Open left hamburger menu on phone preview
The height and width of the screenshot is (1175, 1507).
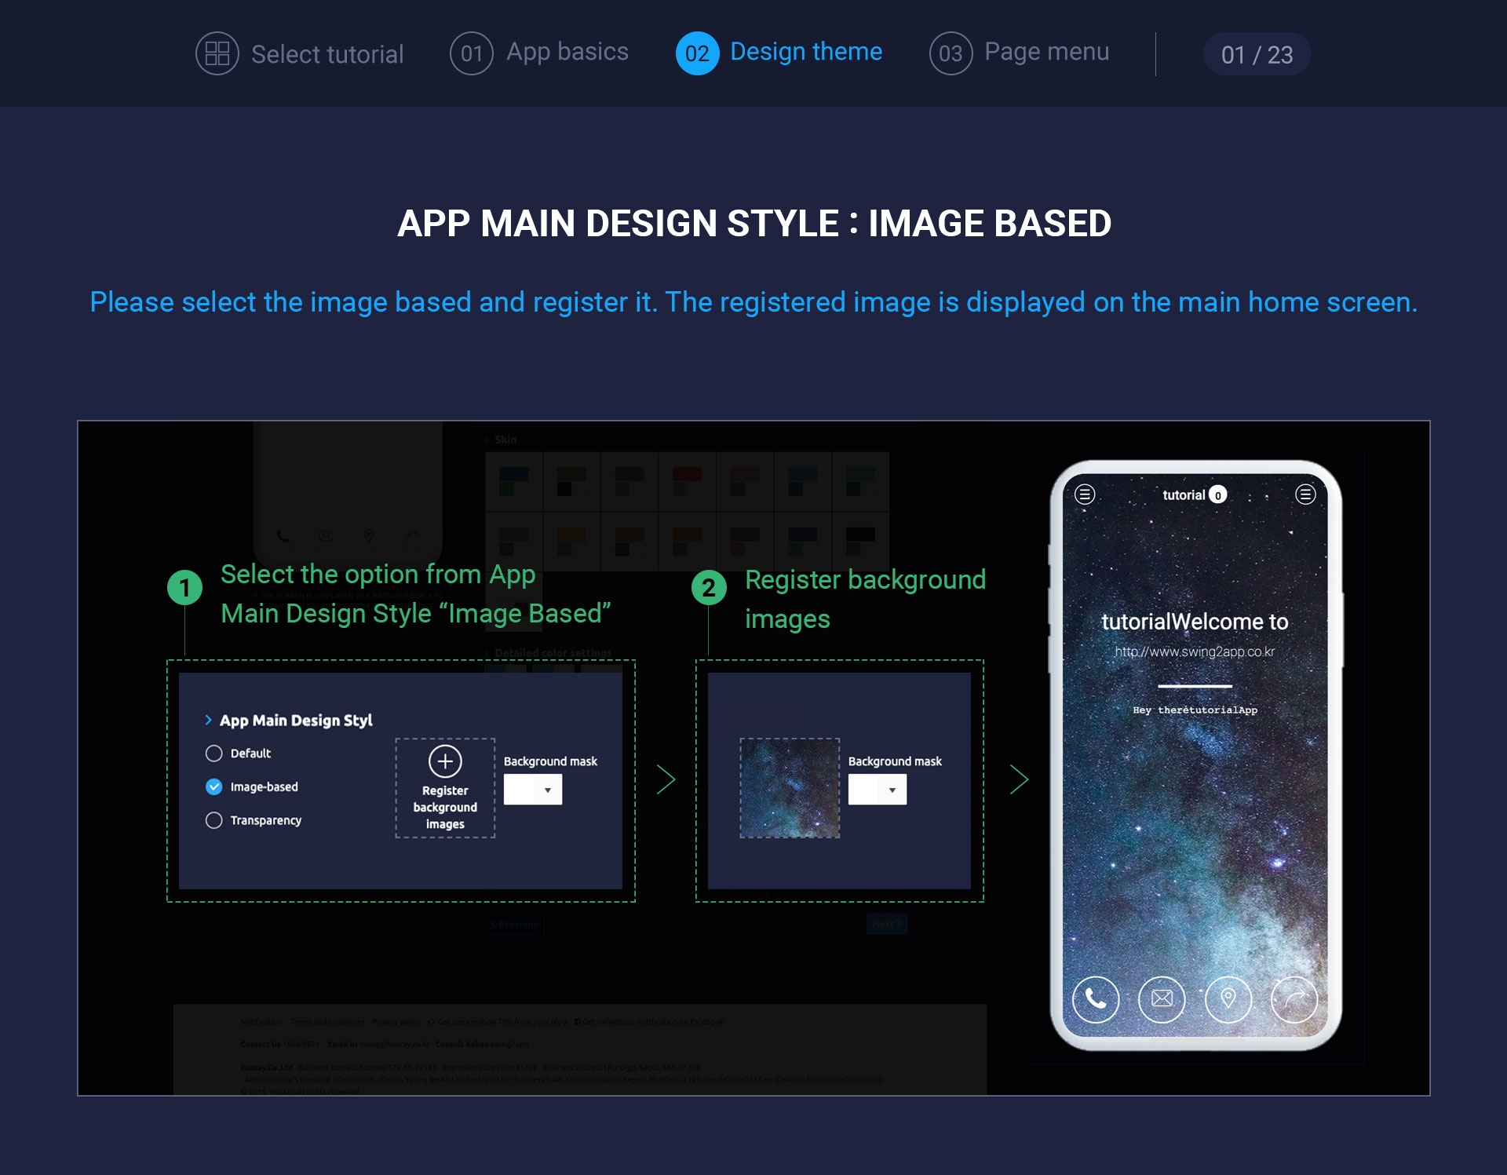coord(1085,494)
